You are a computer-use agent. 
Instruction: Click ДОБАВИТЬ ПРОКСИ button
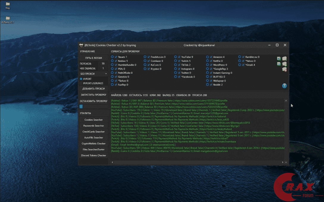[93, 89]
